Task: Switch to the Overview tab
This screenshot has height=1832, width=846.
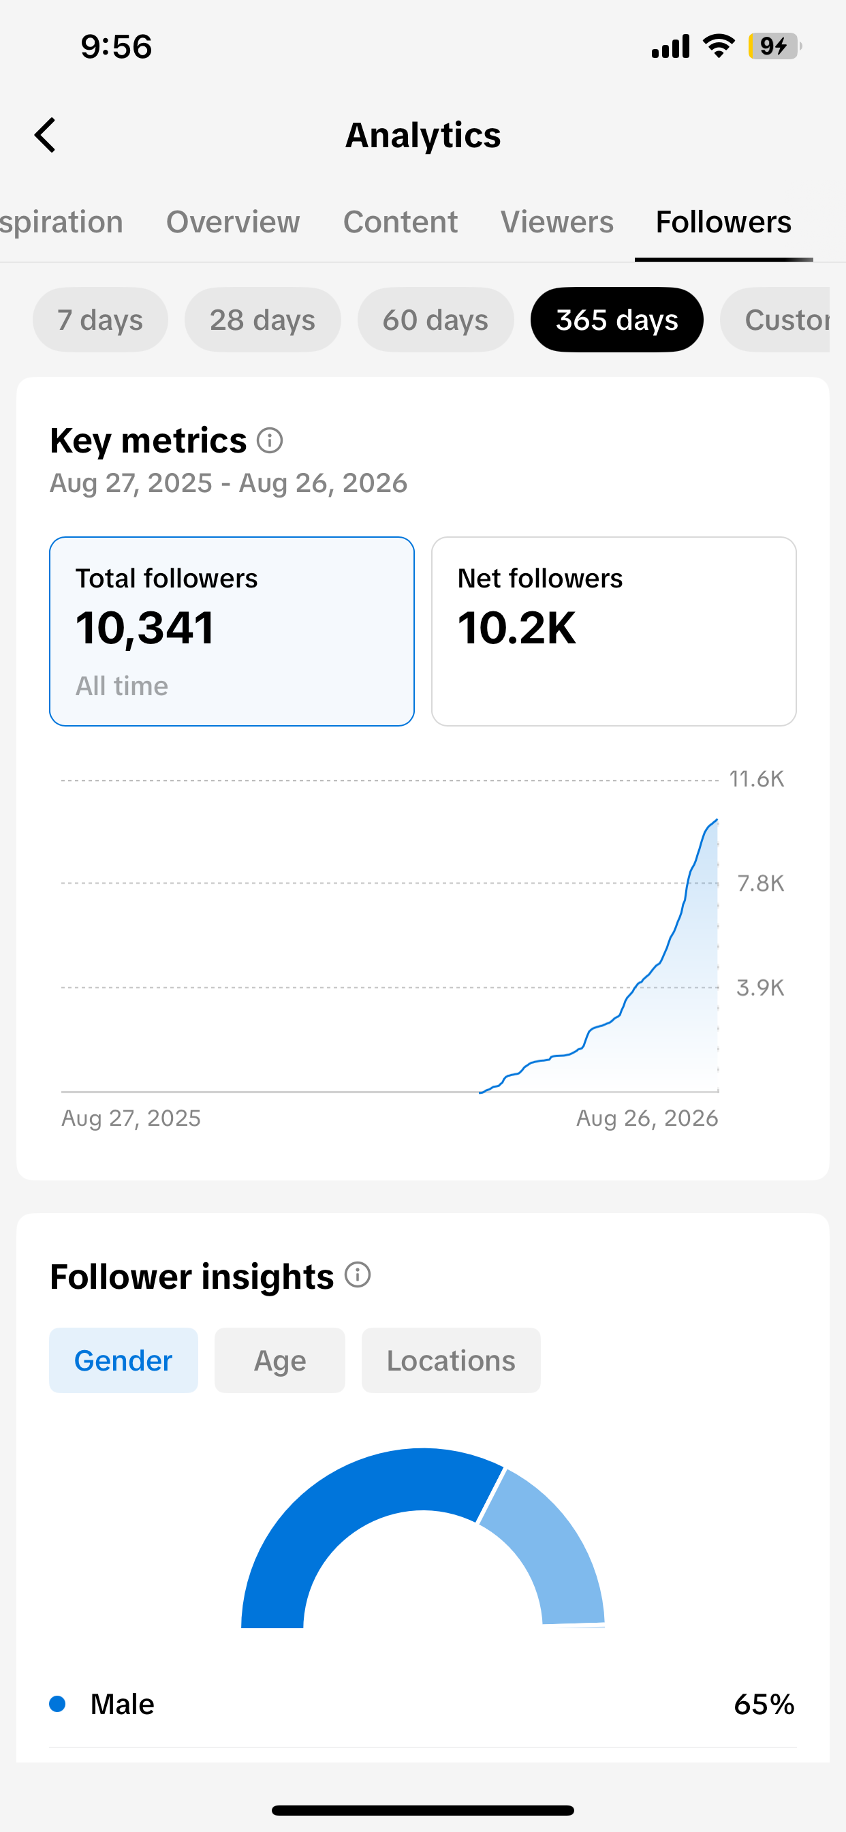Action: tap(232, 222)
